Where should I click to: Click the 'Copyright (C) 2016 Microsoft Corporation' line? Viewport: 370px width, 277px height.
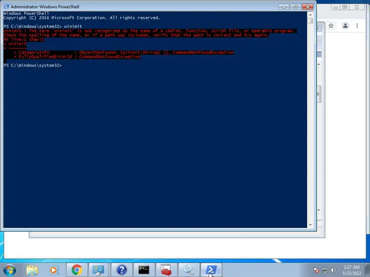(x=82, y=18)
